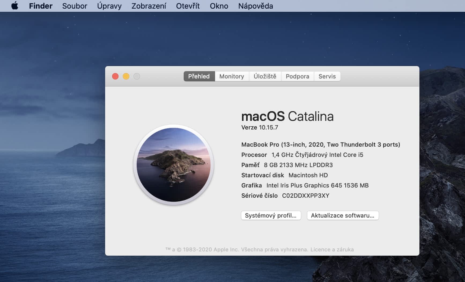Click the processor value 1,4 GHz Čtyřjádrový Intel Core i5

[317, 155]
